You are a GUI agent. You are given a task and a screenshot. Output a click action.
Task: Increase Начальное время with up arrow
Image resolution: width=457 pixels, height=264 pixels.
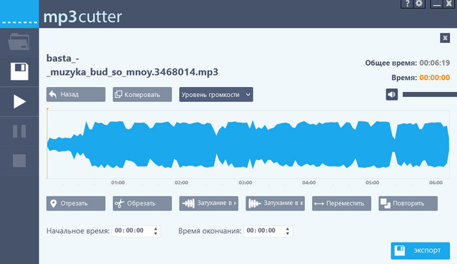pyautogui.click(x=156, y=228)
